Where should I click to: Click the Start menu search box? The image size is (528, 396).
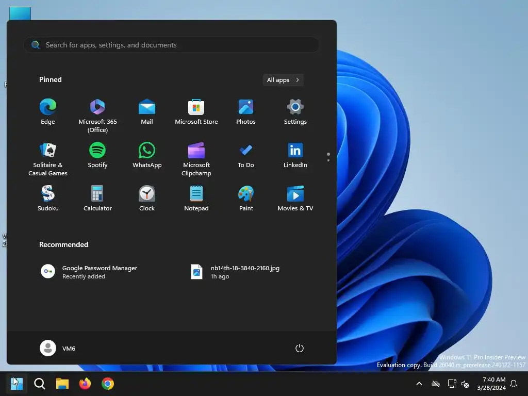[x=171, y=45]
